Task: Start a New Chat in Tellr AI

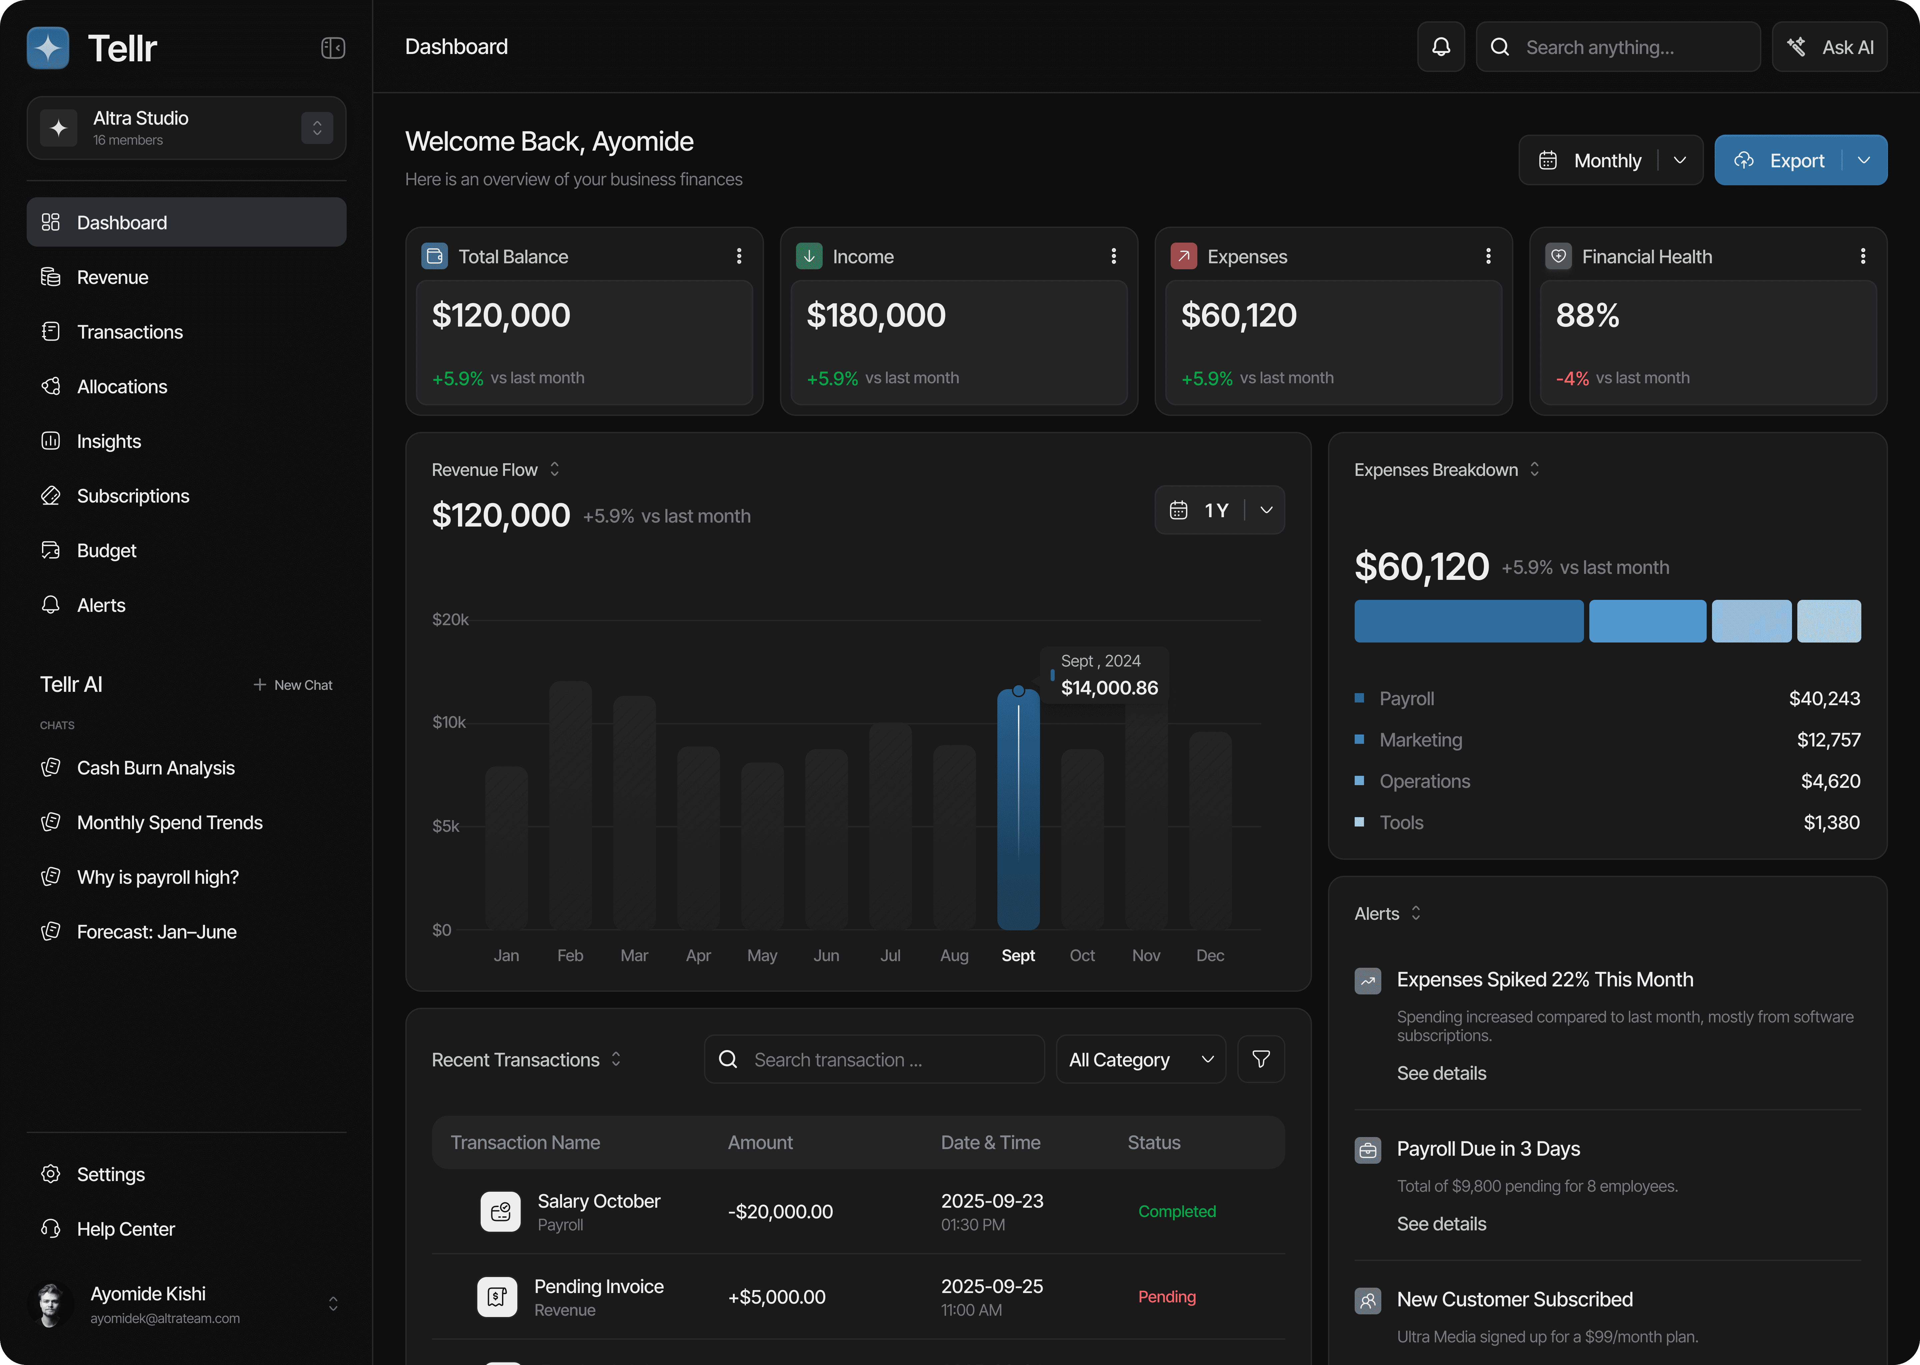Action: coord(293,685)
